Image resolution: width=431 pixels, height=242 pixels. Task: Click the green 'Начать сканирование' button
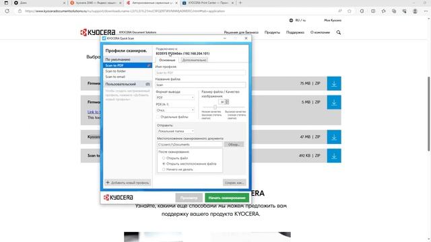point(227,198)
